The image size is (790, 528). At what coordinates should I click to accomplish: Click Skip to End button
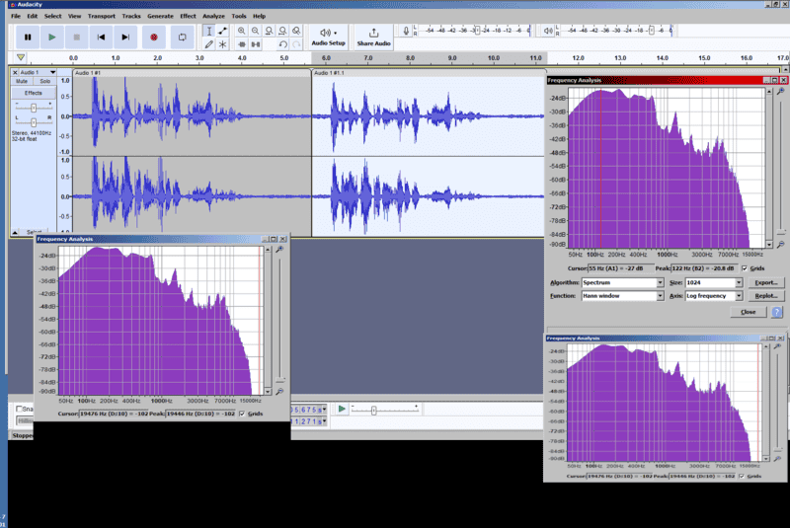125,37
